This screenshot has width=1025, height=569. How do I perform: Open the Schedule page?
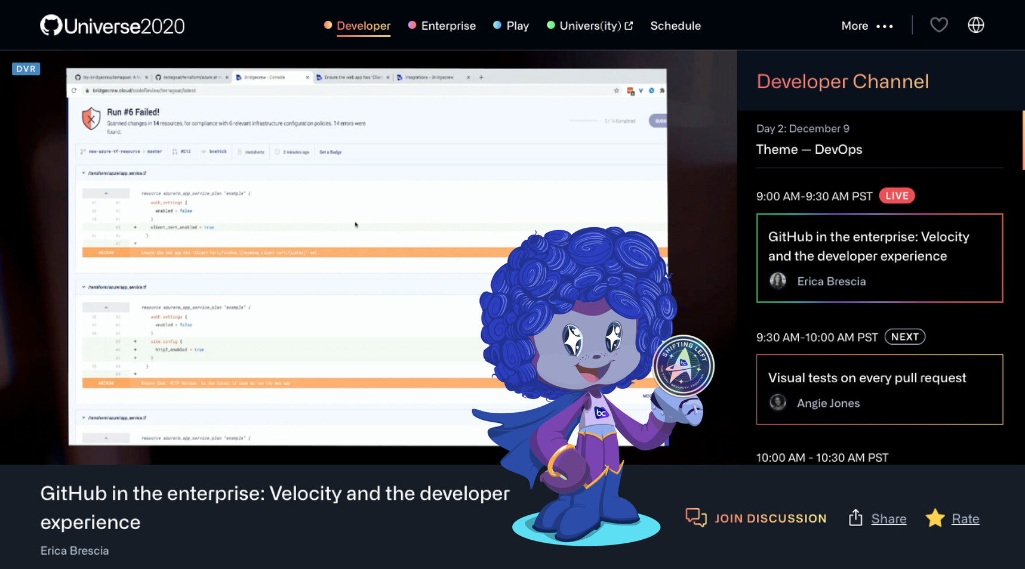(675, 26)
